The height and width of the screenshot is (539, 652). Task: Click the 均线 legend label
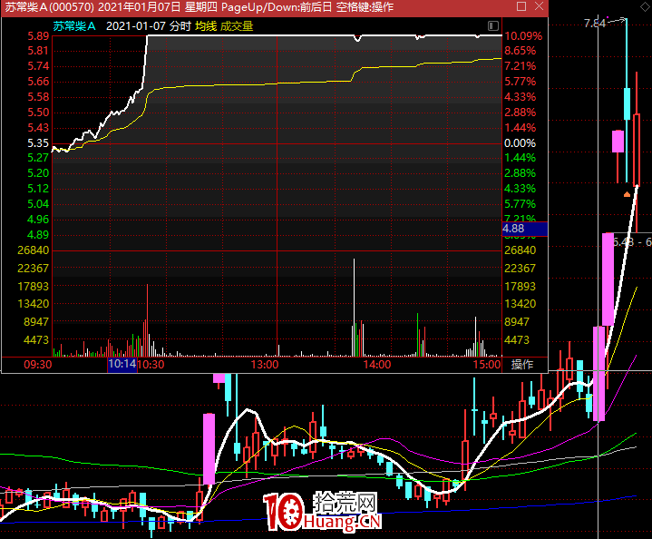click(206, 26)
